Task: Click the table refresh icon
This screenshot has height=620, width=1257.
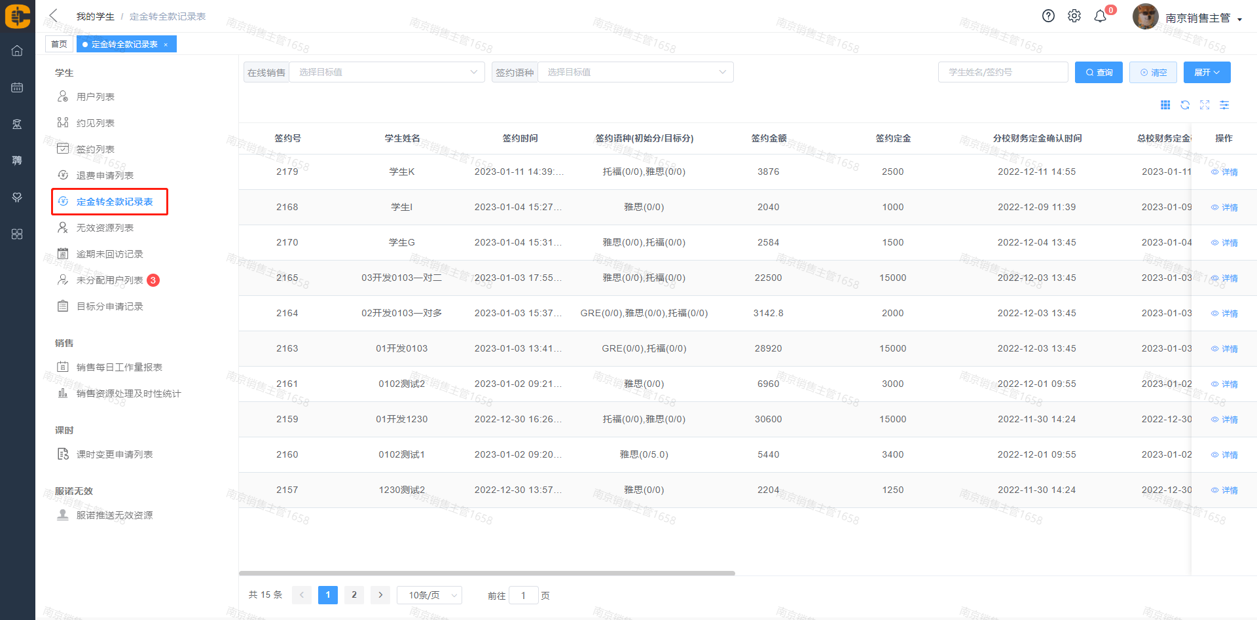Action: [x=1185, y=105]
